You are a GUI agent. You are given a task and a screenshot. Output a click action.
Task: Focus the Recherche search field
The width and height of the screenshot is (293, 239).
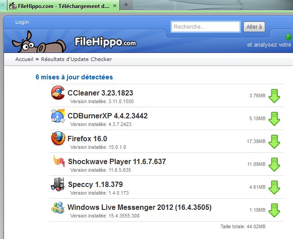click(206, 26)
